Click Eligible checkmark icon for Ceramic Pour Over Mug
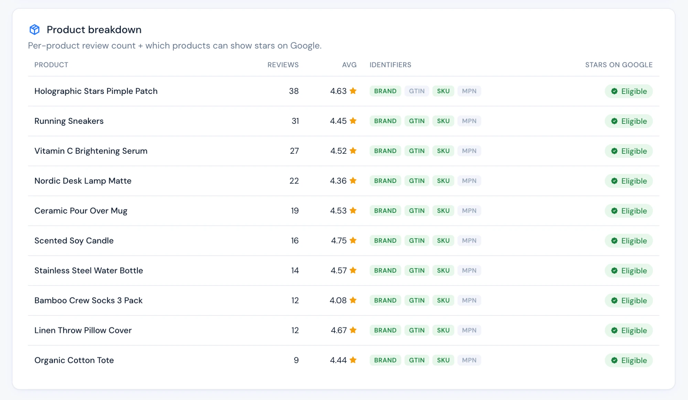This screenshot has height=400, width=688. (x=614, y=211)
